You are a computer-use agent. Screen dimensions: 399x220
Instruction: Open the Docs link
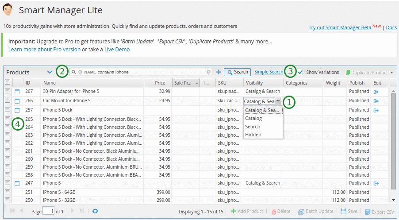(x=391, y=27)
